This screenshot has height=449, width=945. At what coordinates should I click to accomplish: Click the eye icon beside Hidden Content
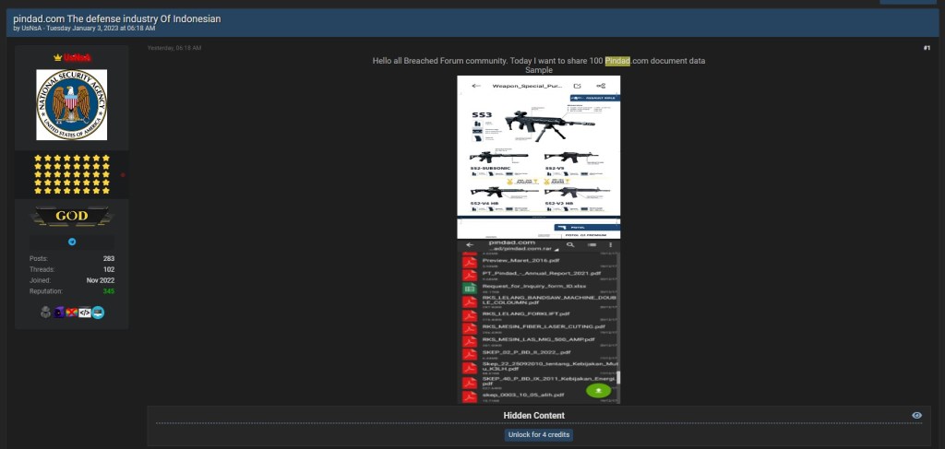(x=916, y=415)
